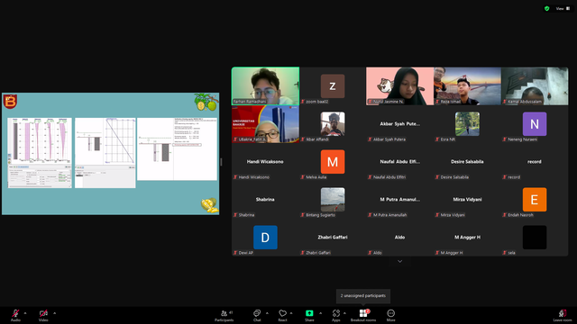Select Handi Wicaksono's participant tile

(x=265, y=162)
